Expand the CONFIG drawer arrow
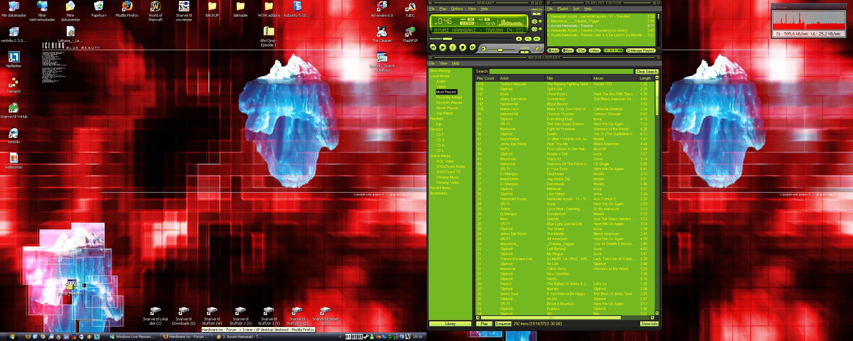 (524, 52)
